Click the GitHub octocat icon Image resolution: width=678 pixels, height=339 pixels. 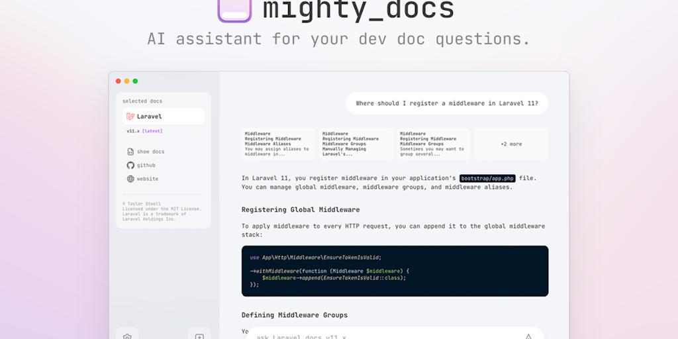point(130,165)
